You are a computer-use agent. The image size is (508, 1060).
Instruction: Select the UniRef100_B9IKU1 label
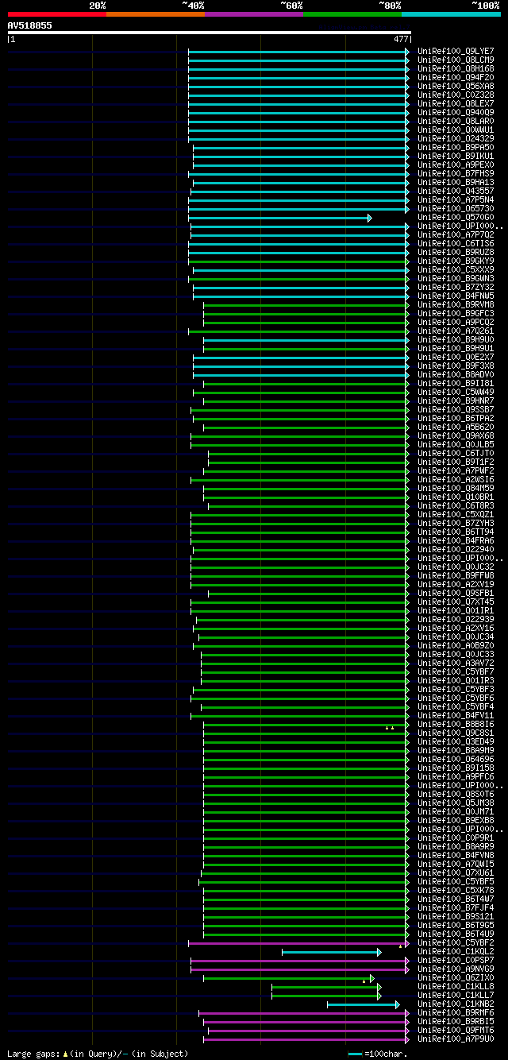coord(456,157)
